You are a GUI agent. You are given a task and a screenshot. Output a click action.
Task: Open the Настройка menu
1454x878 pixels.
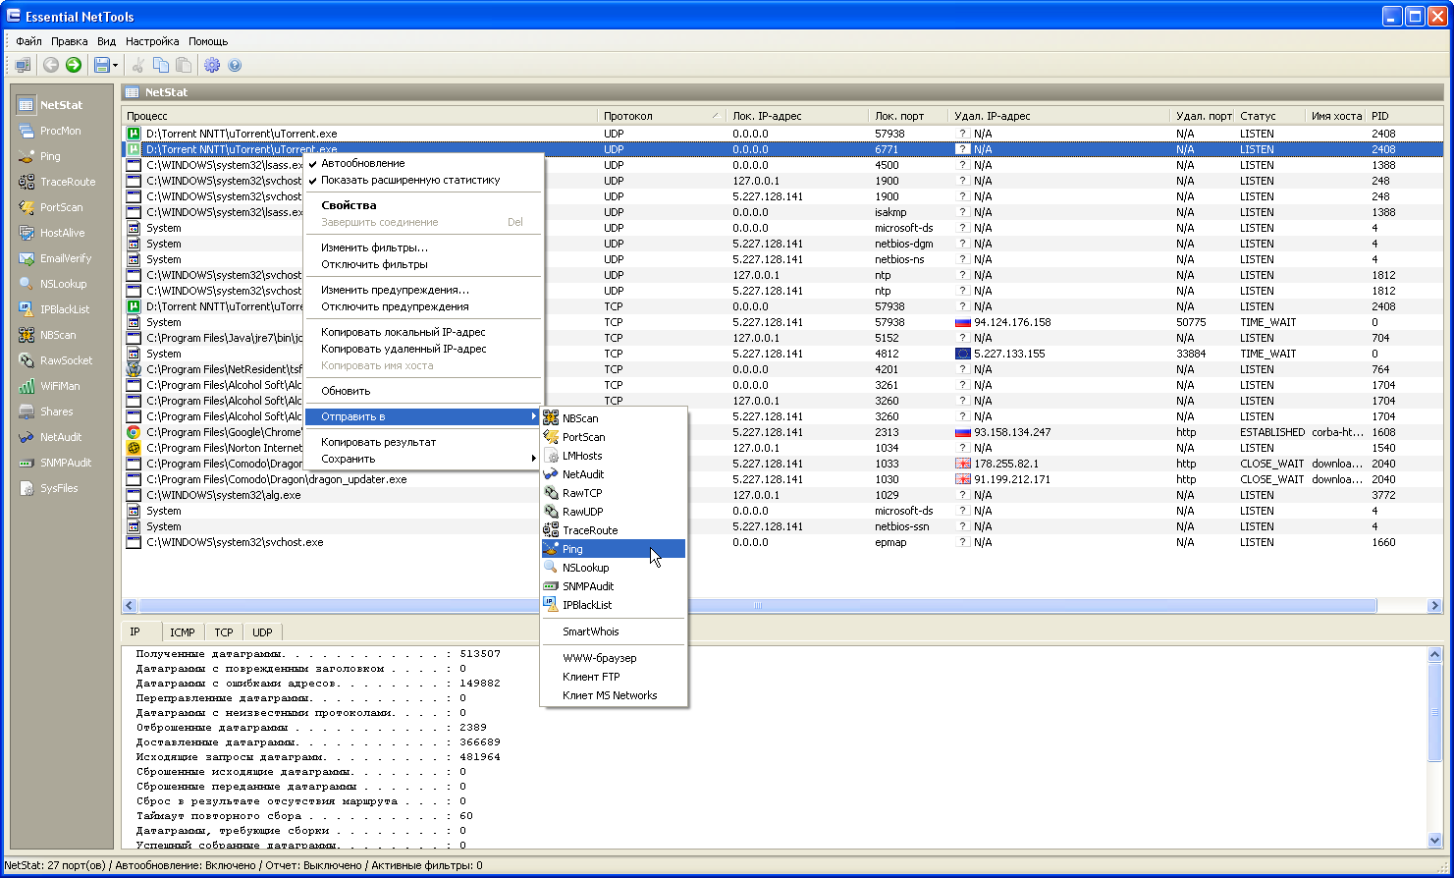click(x=152, y=41)
